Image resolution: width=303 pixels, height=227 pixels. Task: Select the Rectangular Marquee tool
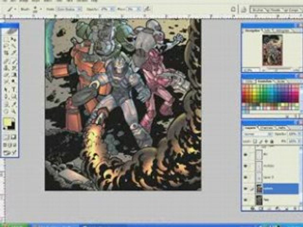[x=6, y=40]
